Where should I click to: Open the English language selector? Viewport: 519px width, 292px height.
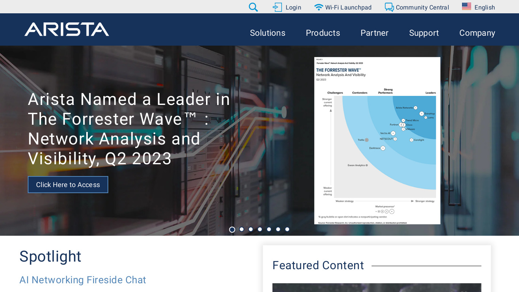click(485, 7)
